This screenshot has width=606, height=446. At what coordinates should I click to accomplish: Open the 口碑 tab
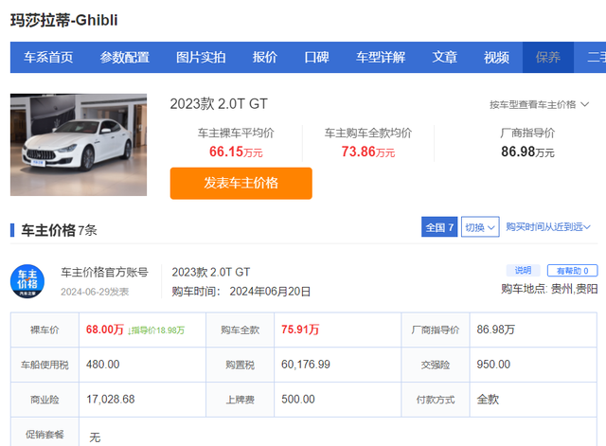316,57
